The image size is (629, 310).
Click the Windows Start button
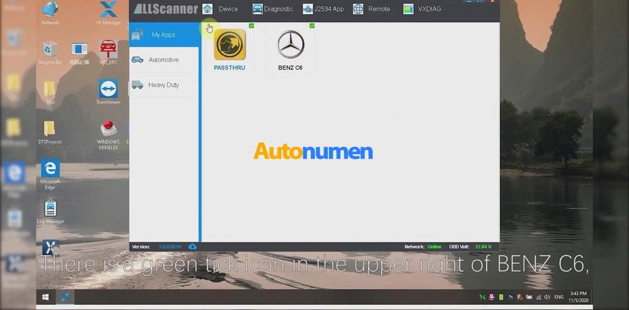point(45,297)
